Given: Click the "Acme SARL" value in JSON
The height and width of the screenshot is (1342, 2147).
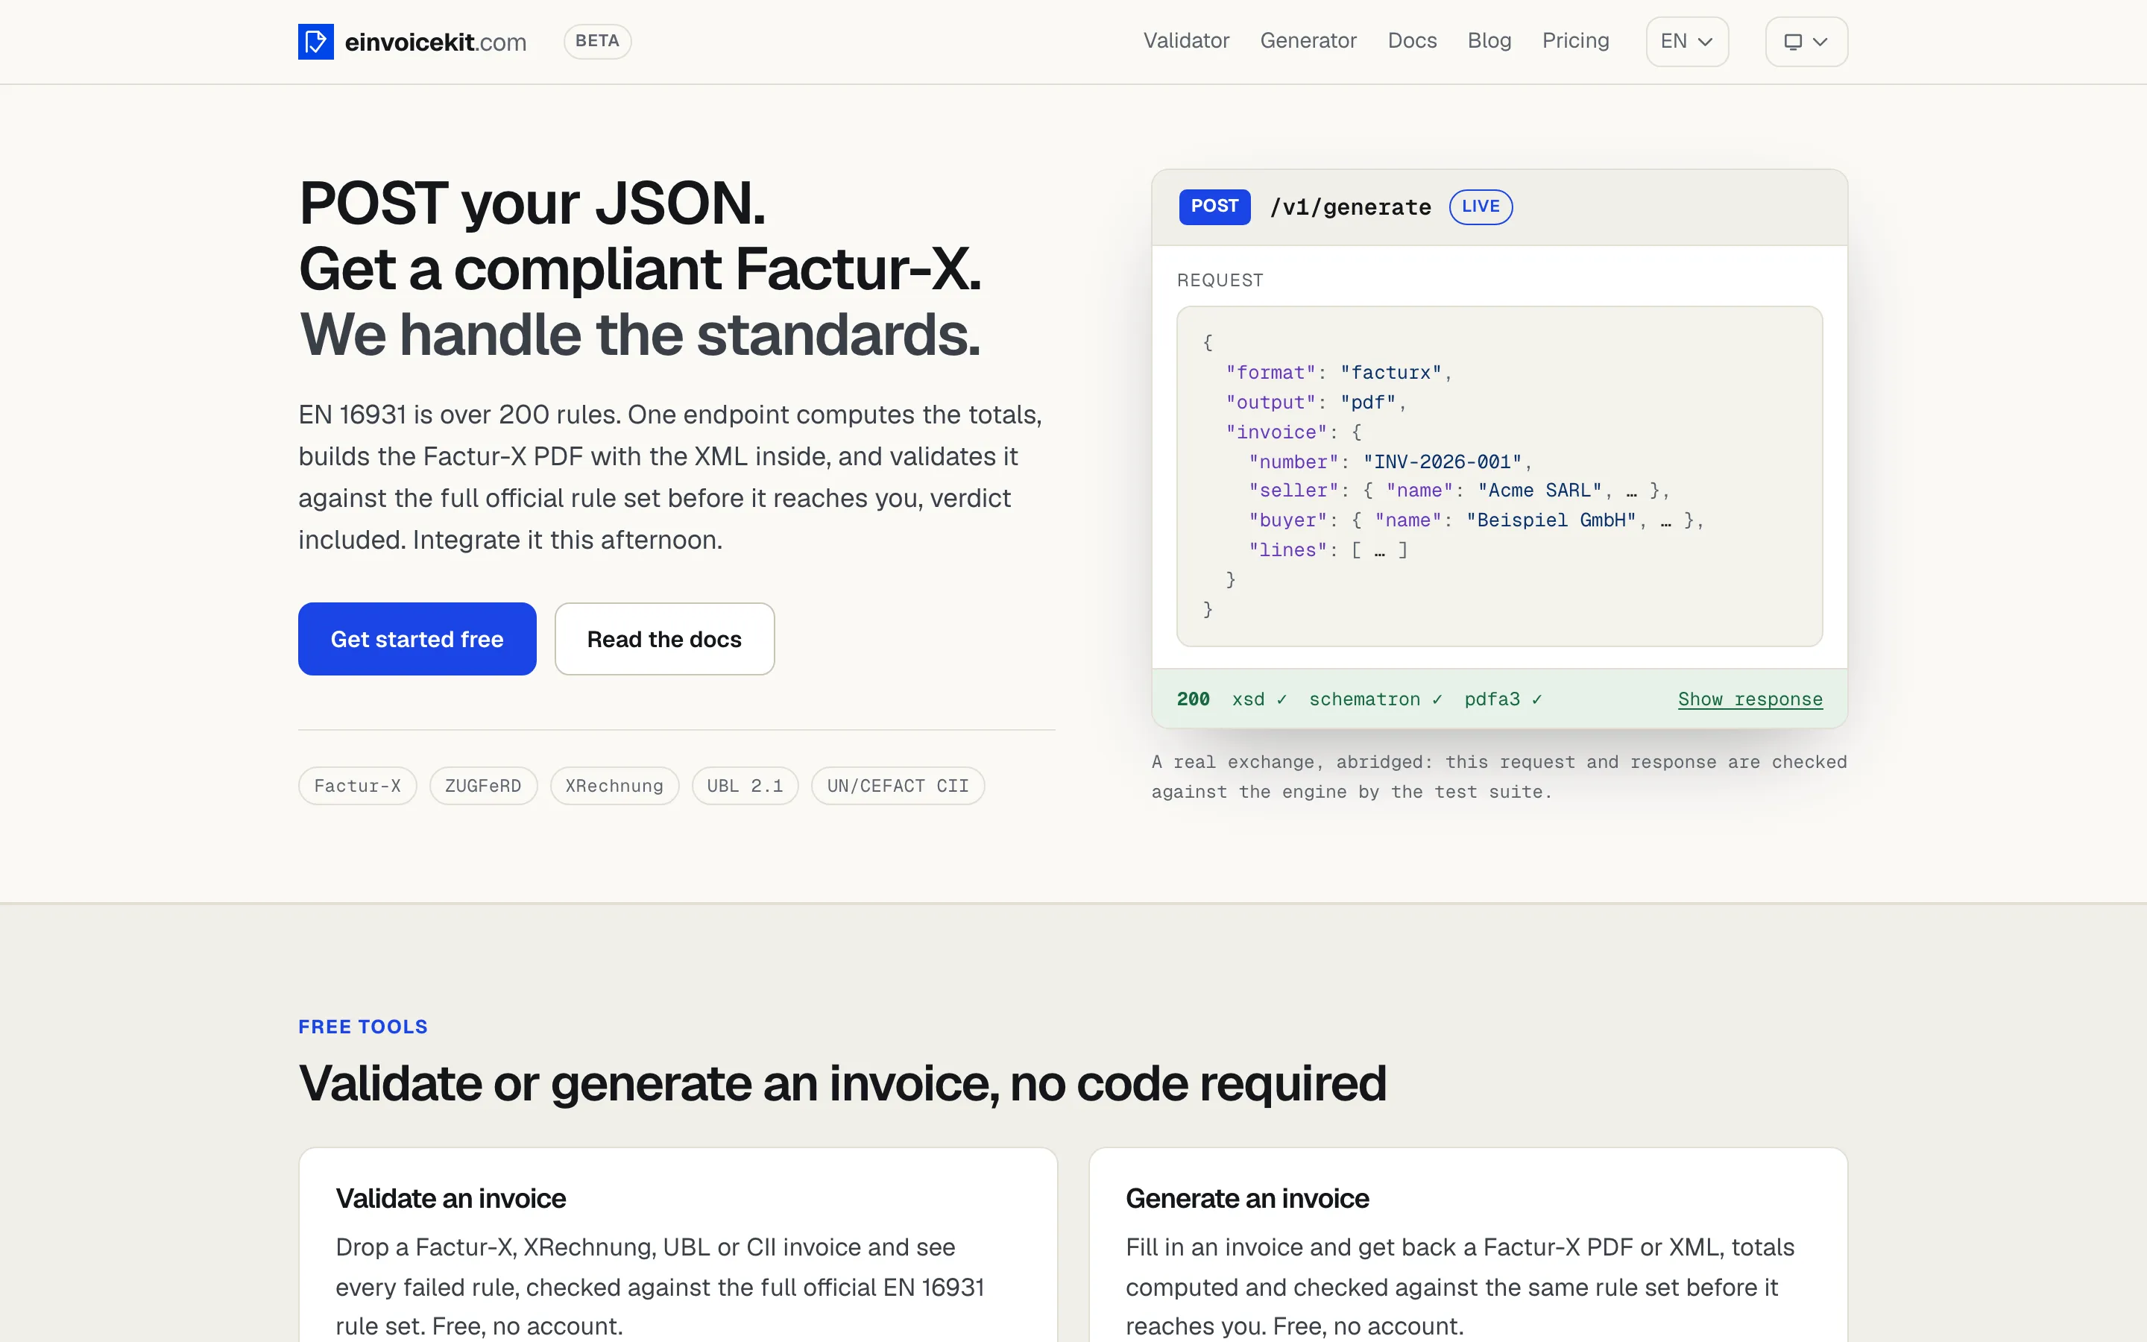Looking at the screenshot, I should tap(1540, 491).
